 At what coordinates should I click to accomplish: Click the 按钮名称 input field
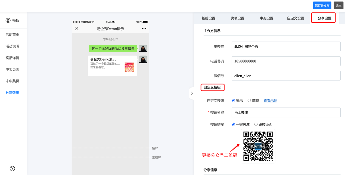tap(286, 112)
